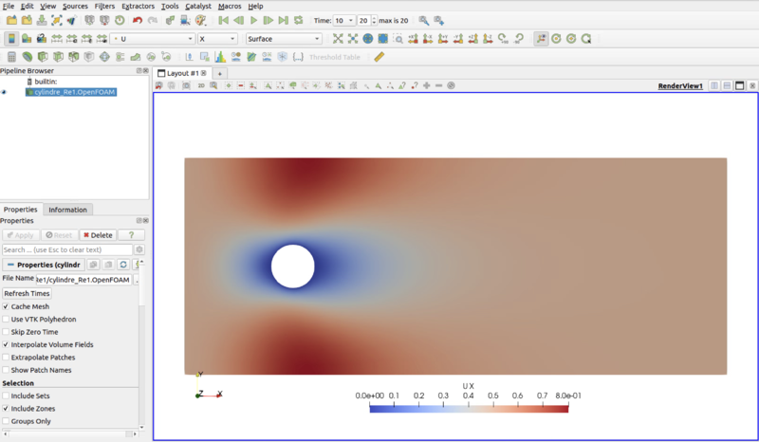Set view direction to +Y

(443, 39)
